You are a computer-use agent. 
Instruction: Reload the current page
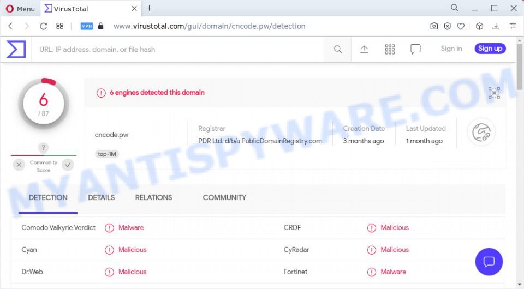click(x=44, y=26)
